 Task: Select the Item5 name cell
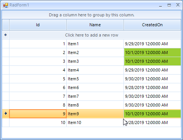95,79
